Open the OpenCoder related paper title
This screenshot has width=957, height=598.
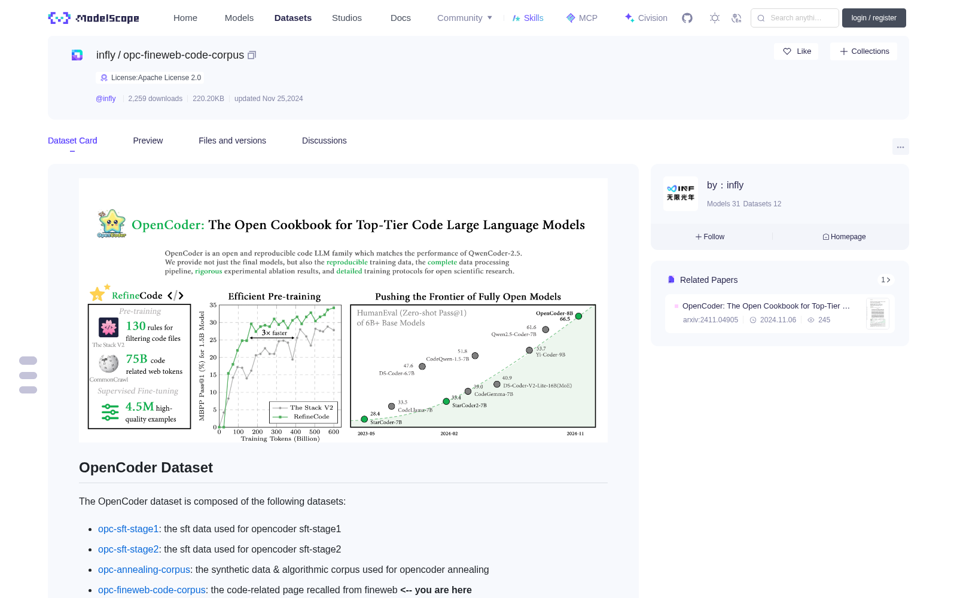coord(766,306)
